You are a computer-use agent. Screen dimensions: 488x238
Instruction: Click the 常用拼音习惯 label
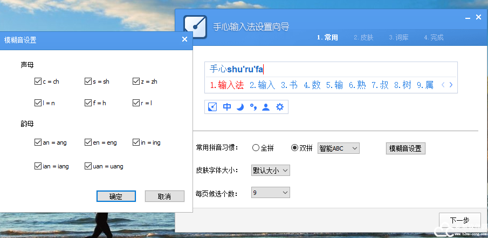(x=217, y=147)
